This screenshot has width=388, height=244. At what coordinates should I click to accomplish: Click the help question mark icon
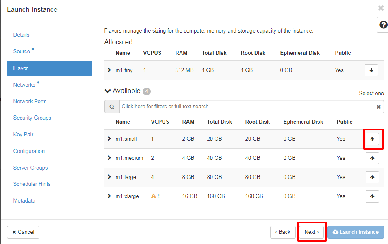383,25
